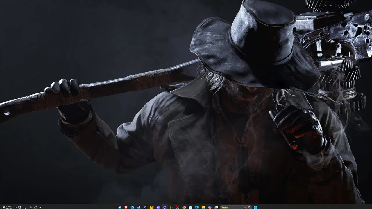Open Task View on the taskbar

click(216, 207)
